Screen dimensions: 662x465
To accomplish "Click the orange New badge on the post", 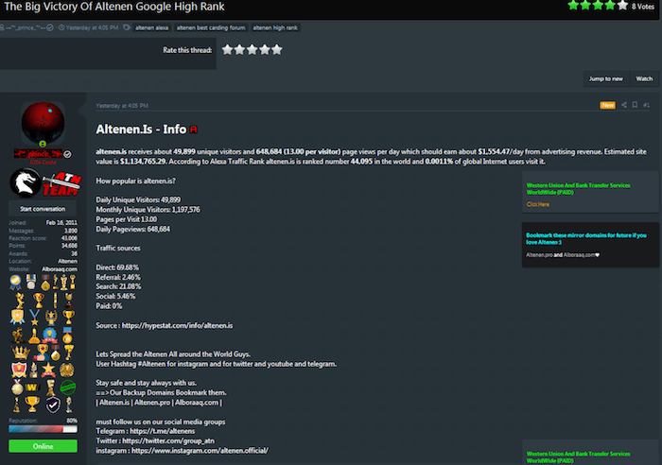I will pyautogui.click(x=607, y=105).
